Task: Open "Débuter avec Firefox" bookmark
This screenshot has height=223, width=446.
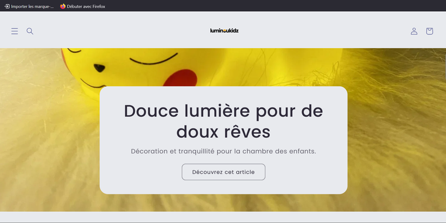Action: [83, 6]
